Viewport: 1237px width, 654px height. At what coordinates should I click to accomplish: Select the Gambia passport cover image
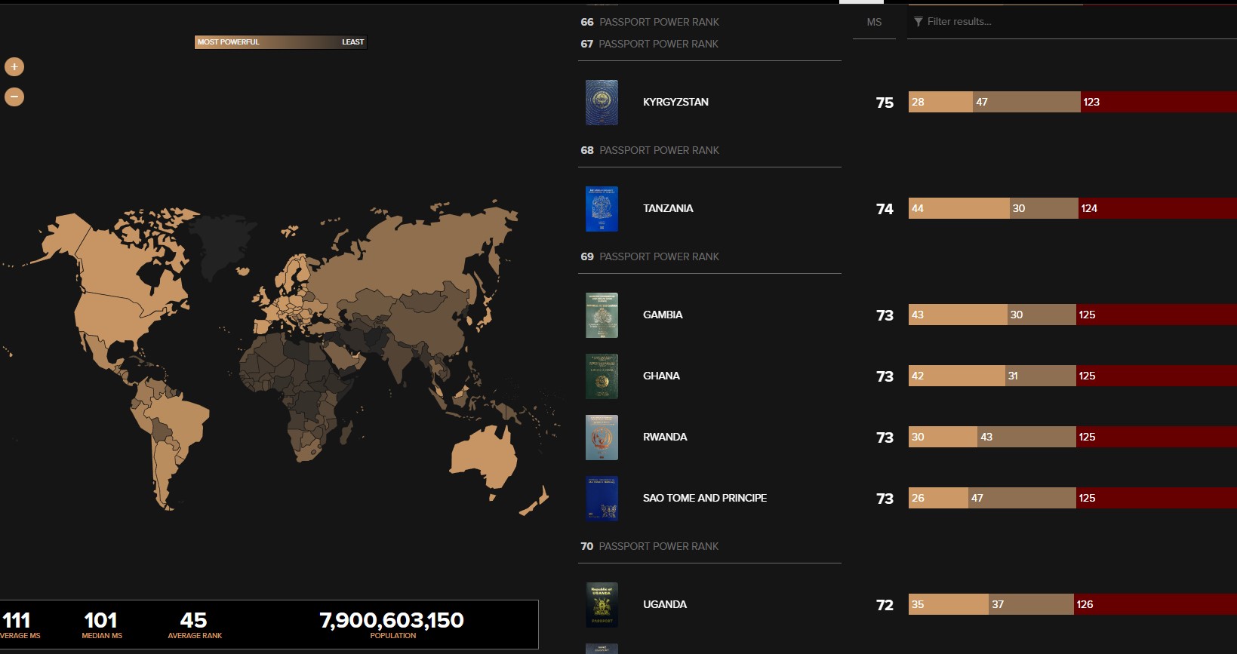(x=602, y=315)
